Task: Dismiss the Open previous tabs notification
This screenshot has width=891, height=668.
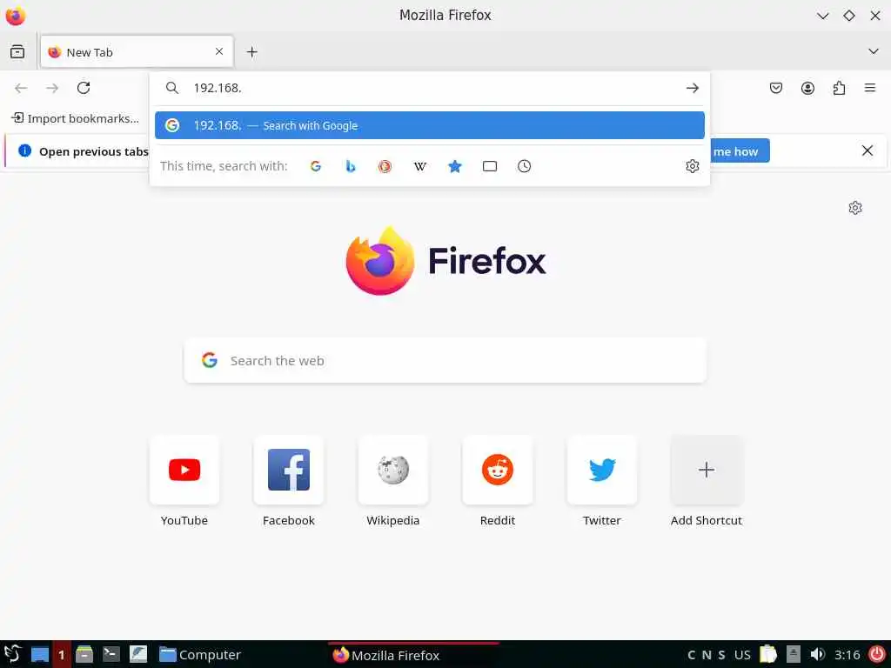Action: click(868, 150)
